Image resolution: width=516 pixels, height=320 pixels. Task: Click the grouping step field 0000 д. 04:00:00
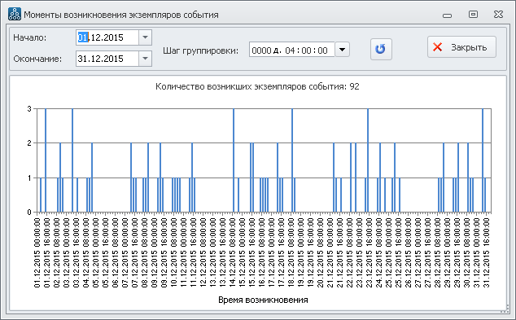[292, 50]
